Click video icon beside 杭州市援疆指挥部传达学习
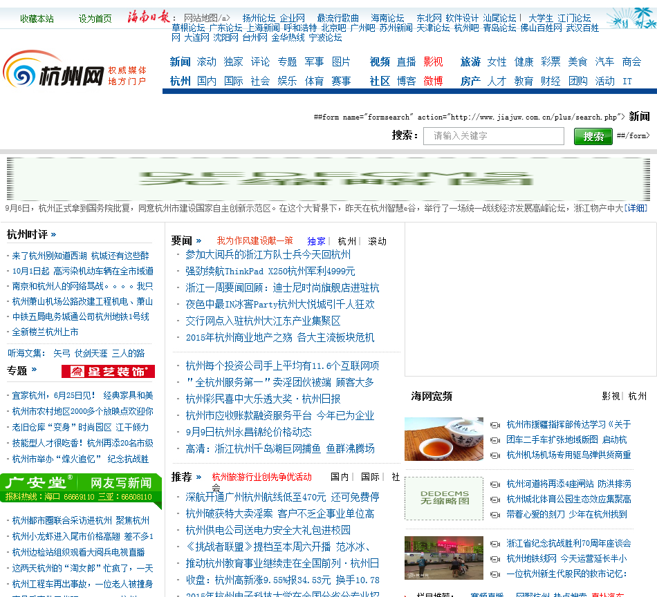Viewport: 657px width, 597px height. tap(495, 425)
